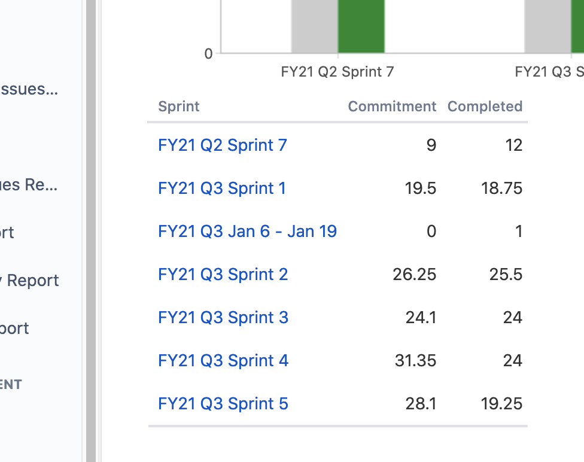Sort the table by the Commitment column
This screenshot has height=462, width=584.
(392, 106)
